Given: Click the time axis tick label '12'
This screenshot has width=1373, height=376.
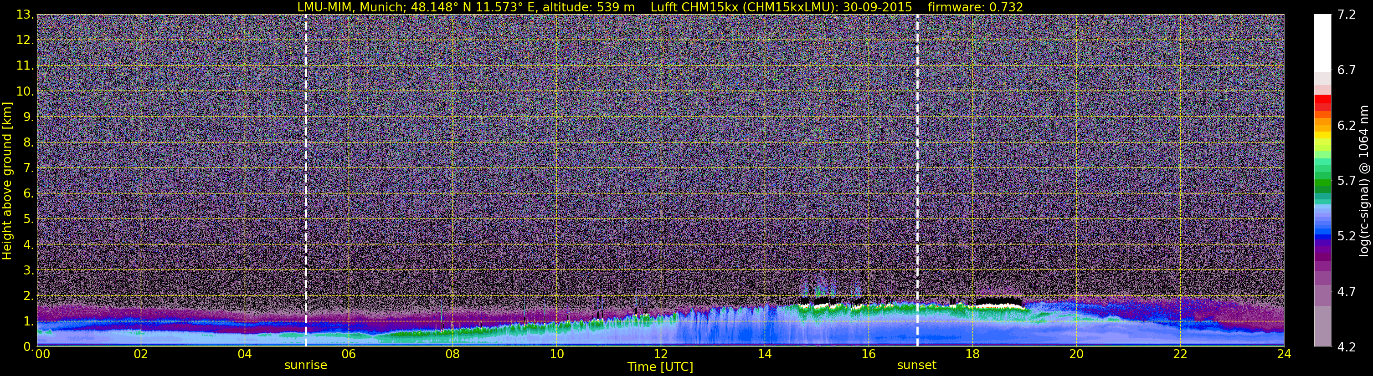Looking at the screenshot, I should click(x=660, y=355).
